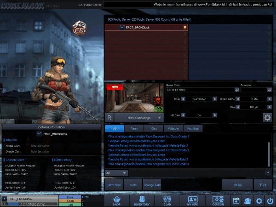Open the INVENTORY icon

142,201
